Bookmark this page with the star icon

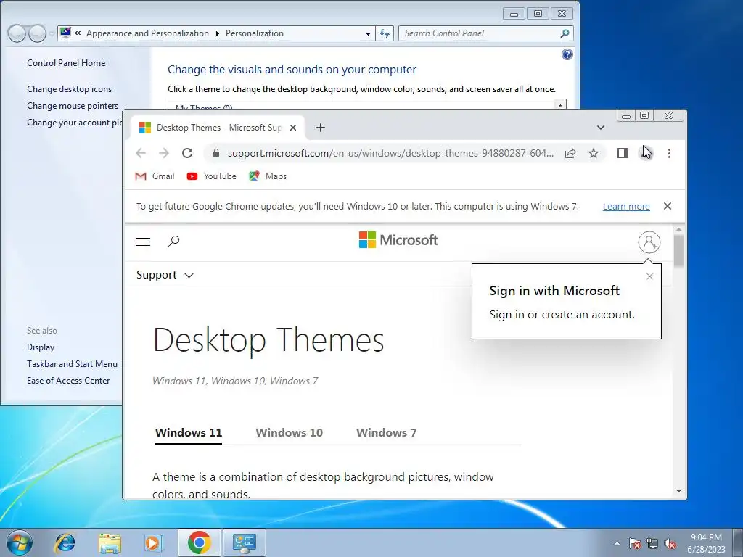click(594, 153)
